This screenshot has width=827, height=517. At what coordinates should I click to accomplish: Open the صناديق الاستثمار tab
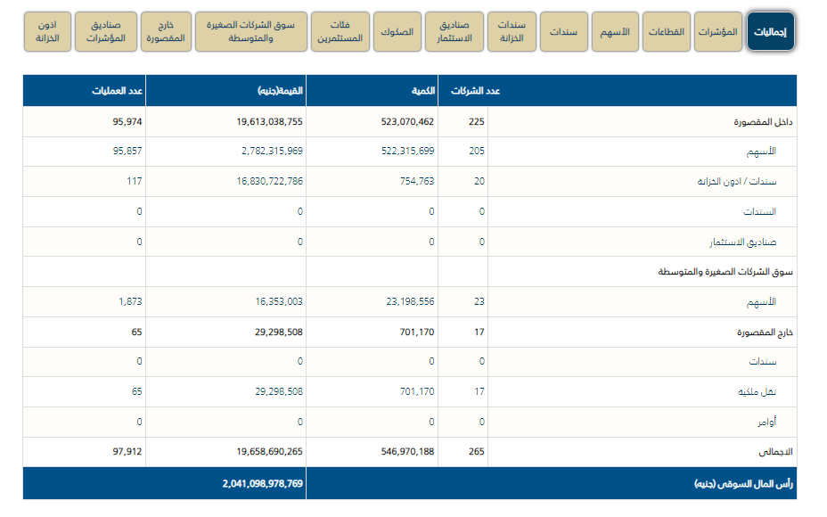454,32
